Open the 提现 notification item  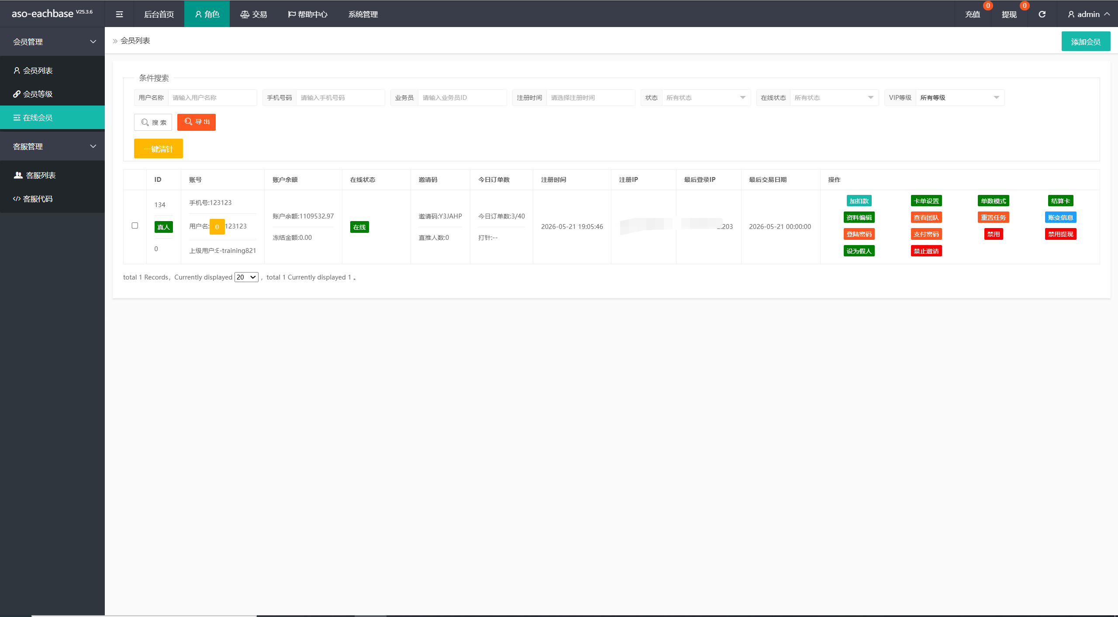pos(1009,14)
